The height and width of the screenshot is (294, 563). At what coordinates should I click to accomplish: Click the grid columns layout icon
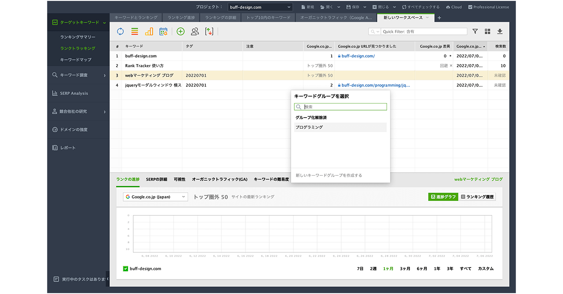tap(487, 32)
